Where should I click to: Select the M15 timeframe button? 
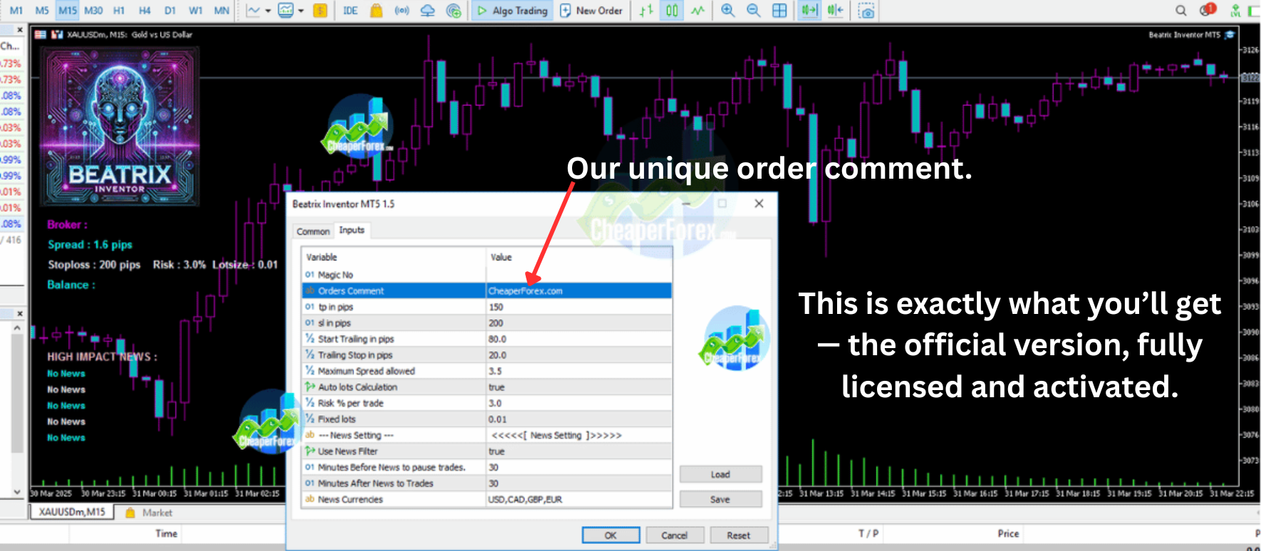(x=68, y=11)
